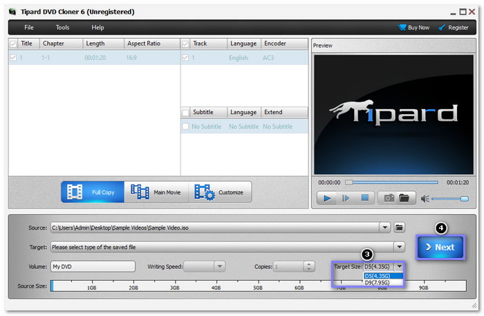The image size is (484, 316).
Task: Click the Extend column header
Action: point(284,112)
